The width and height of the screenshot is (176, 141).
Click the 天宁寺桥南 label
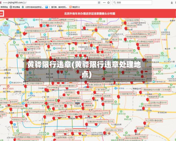click(53, 87)
